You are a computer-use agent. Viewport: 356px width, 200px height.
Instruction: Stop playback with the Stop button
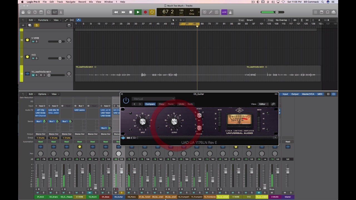[x=131, y=12]
